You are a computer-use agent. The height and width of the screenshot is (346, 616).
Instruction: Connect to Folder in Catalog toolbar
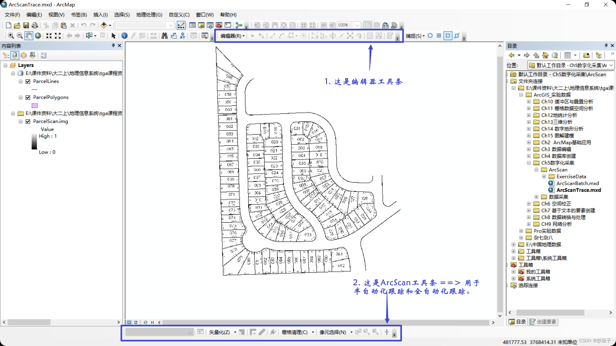coord(586,55)
